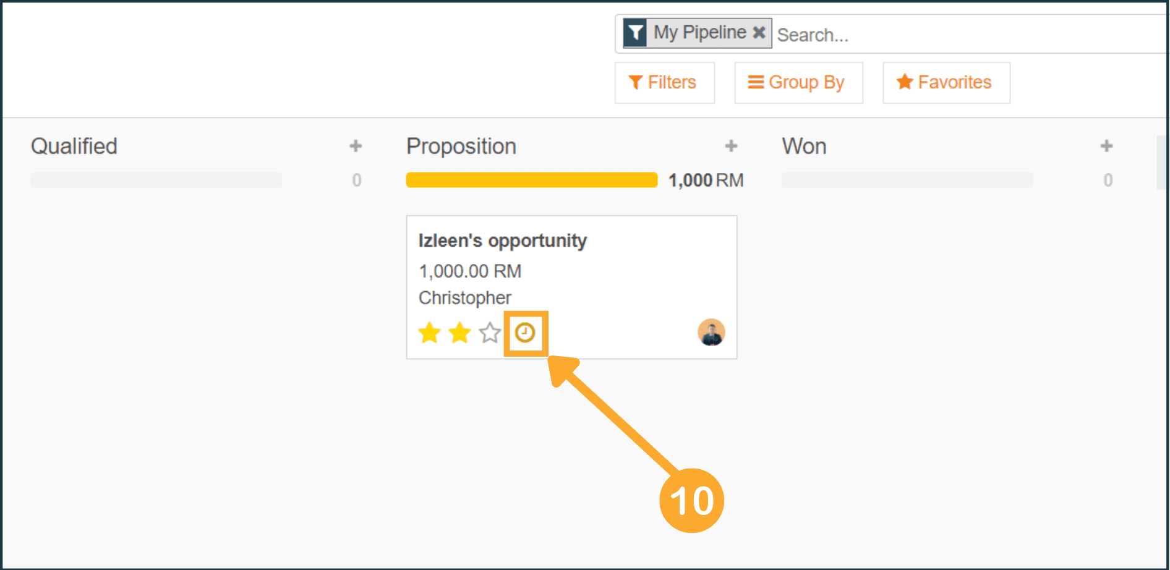Screen dimensions: 1170x570
Task: Click the salesperson avatar on the card
Action: [x=711, y=333]
